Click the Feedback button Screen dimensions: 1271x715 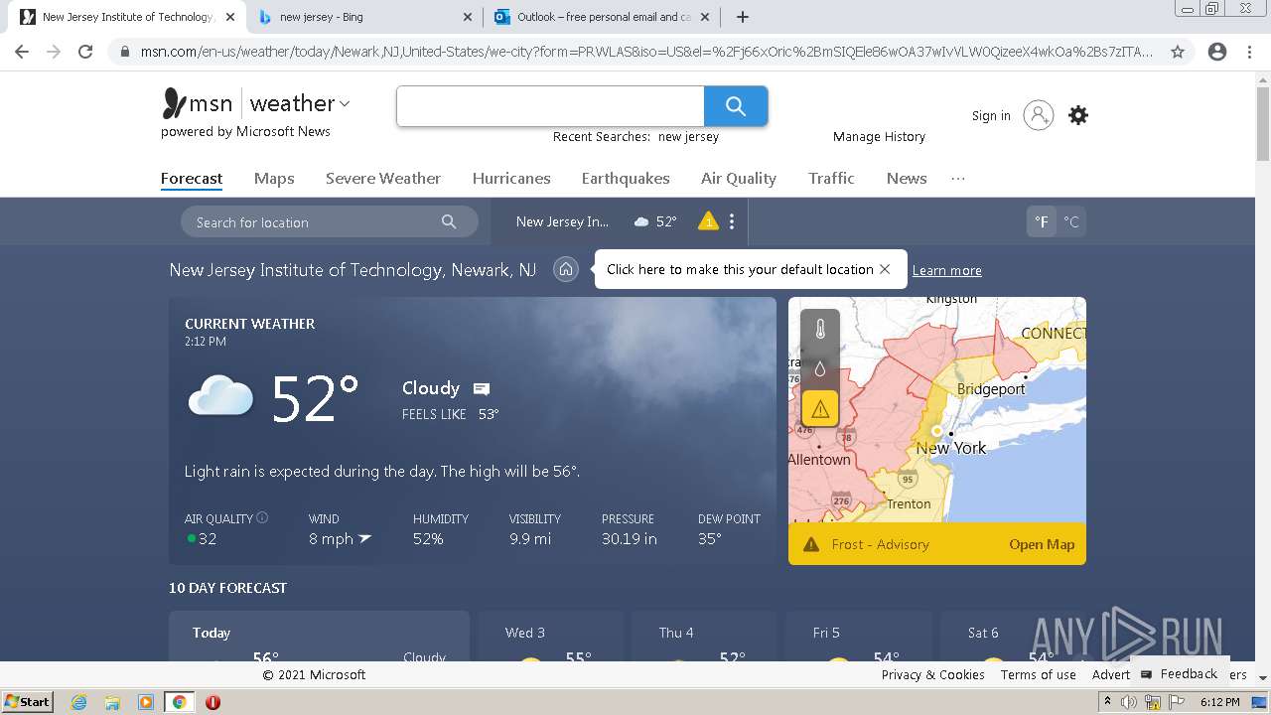pyautogui.click(x=1180, y=673)
